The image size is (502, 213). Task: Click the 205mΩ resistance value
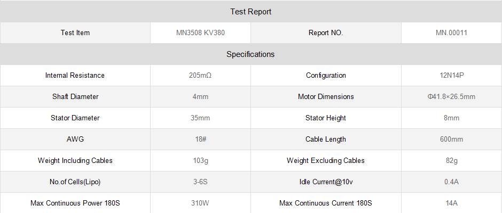click(x=200, y=76)
